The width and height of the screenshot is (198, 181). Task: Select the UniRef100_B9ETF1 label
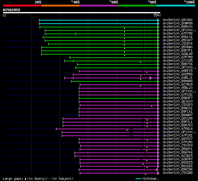(x=178, y=51)
